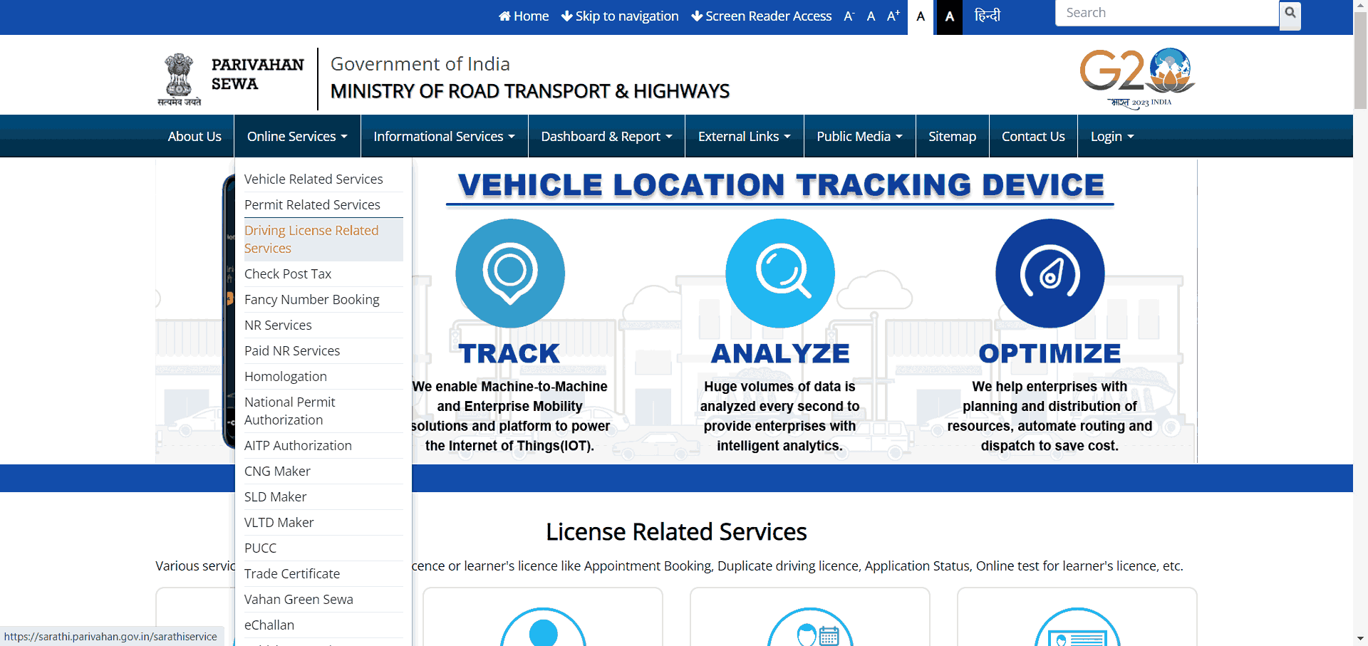Switch language to Hindi
The width and height of the screenshot is (1368, 646).
point(988,15)
